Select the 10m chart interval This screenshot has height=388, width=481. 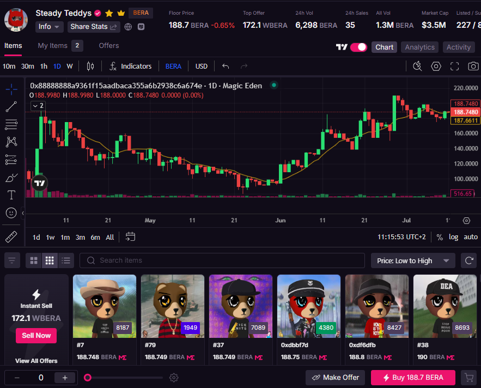click(x=9, y=66)
